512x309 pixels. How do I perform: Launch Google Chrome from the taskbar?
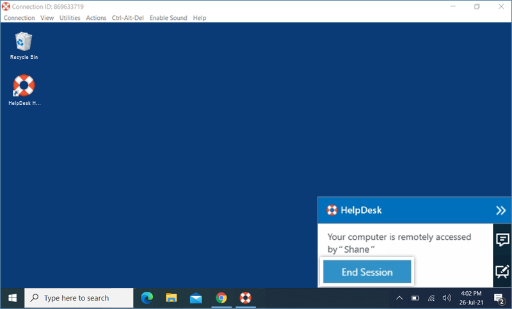(221, 298)
